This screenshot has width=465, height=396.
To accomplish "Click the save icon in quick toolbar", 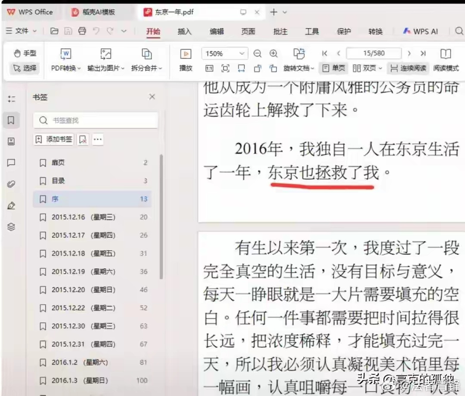I will [x=68, y=31].
